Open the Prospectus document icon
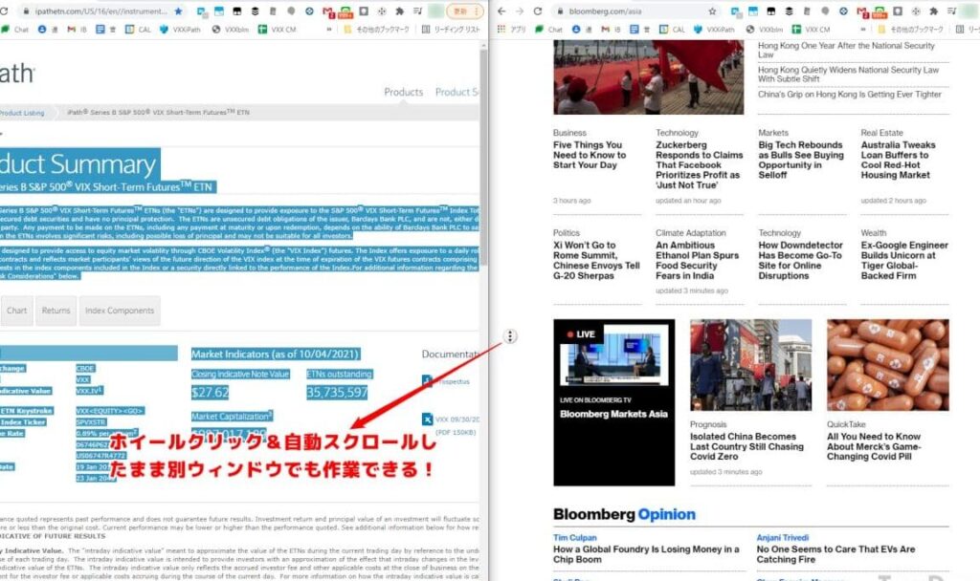The image size is (980, 581). pos(428,380)
